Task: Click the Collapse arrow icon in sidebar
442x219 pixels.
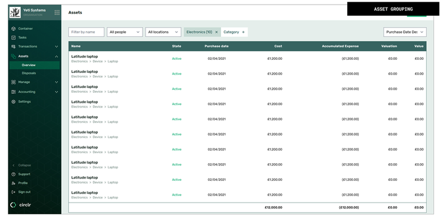Action: click(13, 166)
